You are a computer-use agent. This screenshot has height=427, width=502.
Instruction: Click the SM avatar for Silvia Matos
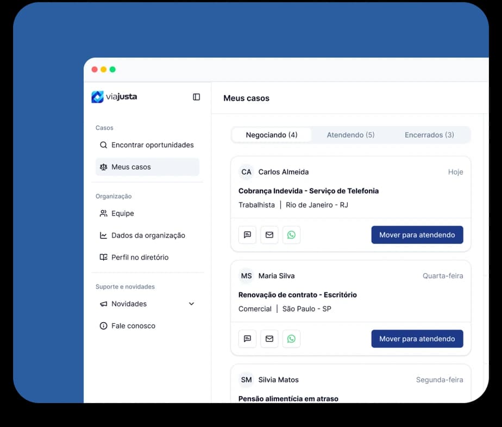pos(246,380)
